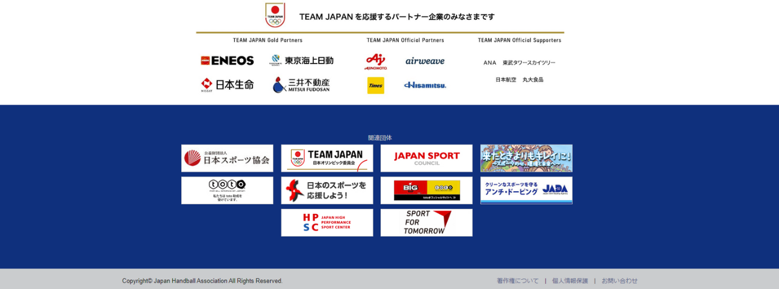Click the Sport For Tomorrow banner

[x=426, y=223]
